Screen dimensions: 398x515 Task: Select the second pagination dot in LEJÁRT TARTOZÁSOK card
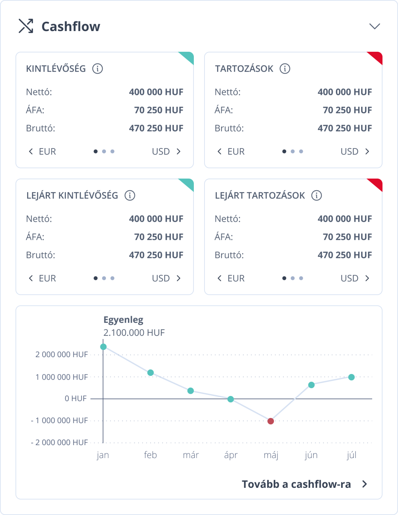pos(293,278)
